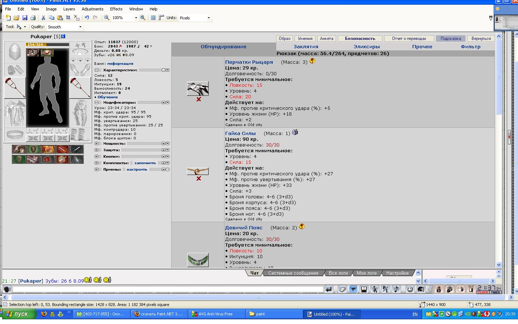Toggle the chat filter funnel button
This screenshot has width=518, height=324.
353,289
